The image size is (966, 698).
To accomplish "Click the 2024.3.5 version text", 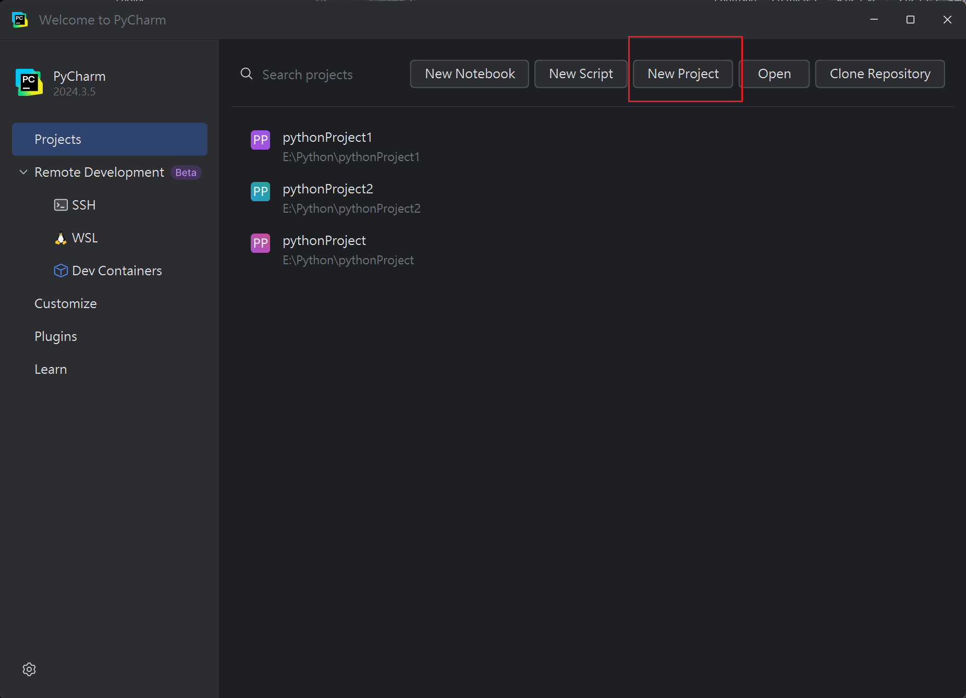I will coord(75,92).
